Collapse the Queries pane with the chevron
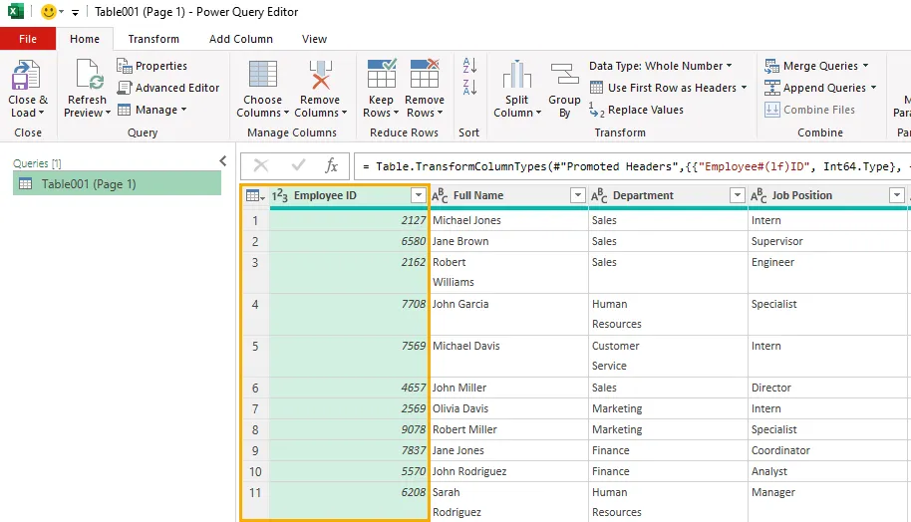Viewport: 911px width, 522px height. (x=223, y=161)
